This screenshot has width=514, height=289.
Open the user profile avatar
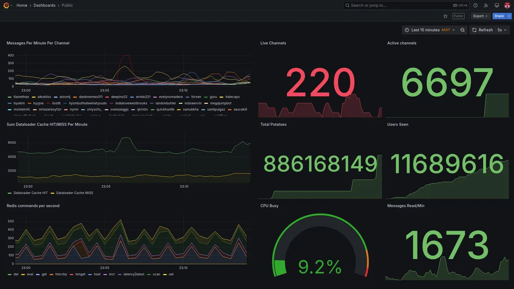tap(507, 5)
